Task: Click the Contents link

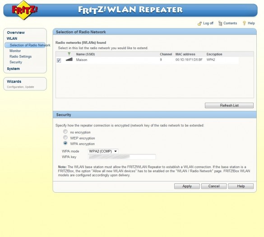Action: pos(230,23)
